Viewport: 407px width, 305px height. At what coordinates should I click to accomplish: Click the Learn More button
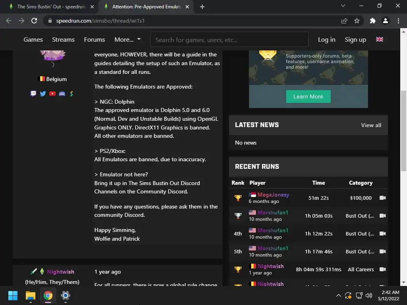click(x=308, y=97)
